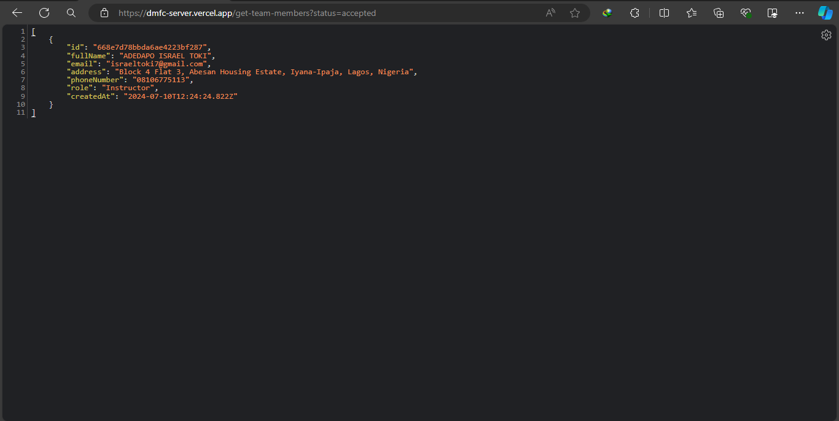This screenshot has height=421, width=839.
Task: Click the site permissions lock icon
Action: 104,12
